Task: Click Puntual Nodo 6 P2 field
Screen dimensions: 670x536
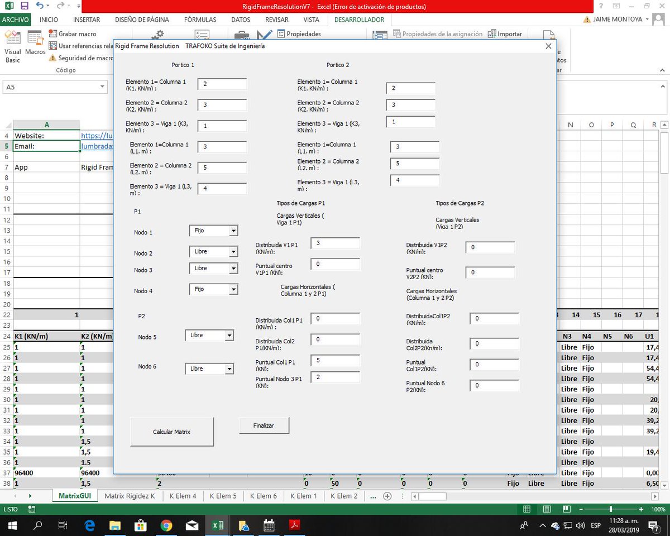Action: (x=494, y=386)
